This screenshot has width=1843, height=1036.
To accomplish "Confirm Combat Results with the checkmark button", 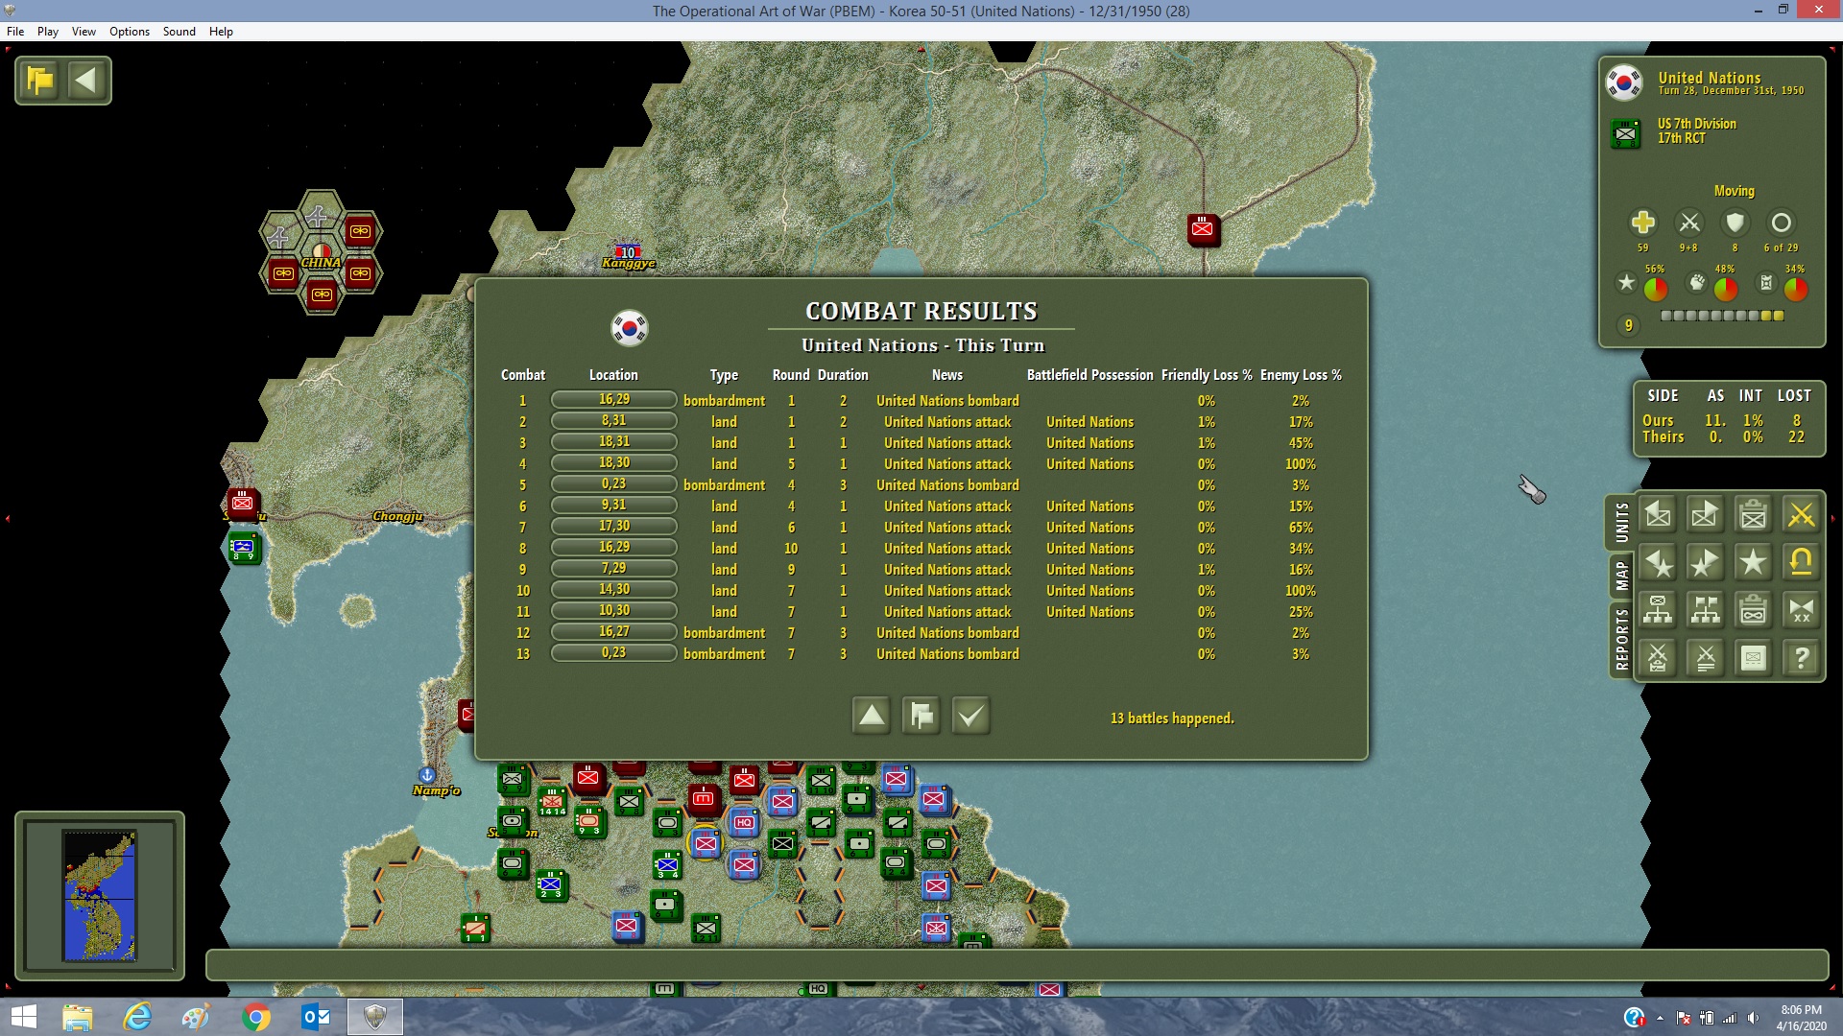I will (x=971, y=716).
